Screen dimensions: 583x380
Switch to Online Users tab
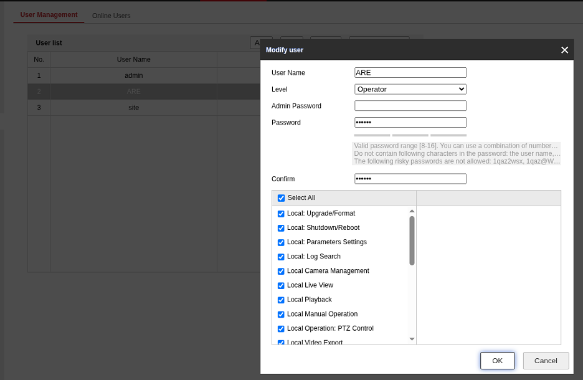(111, 16)
